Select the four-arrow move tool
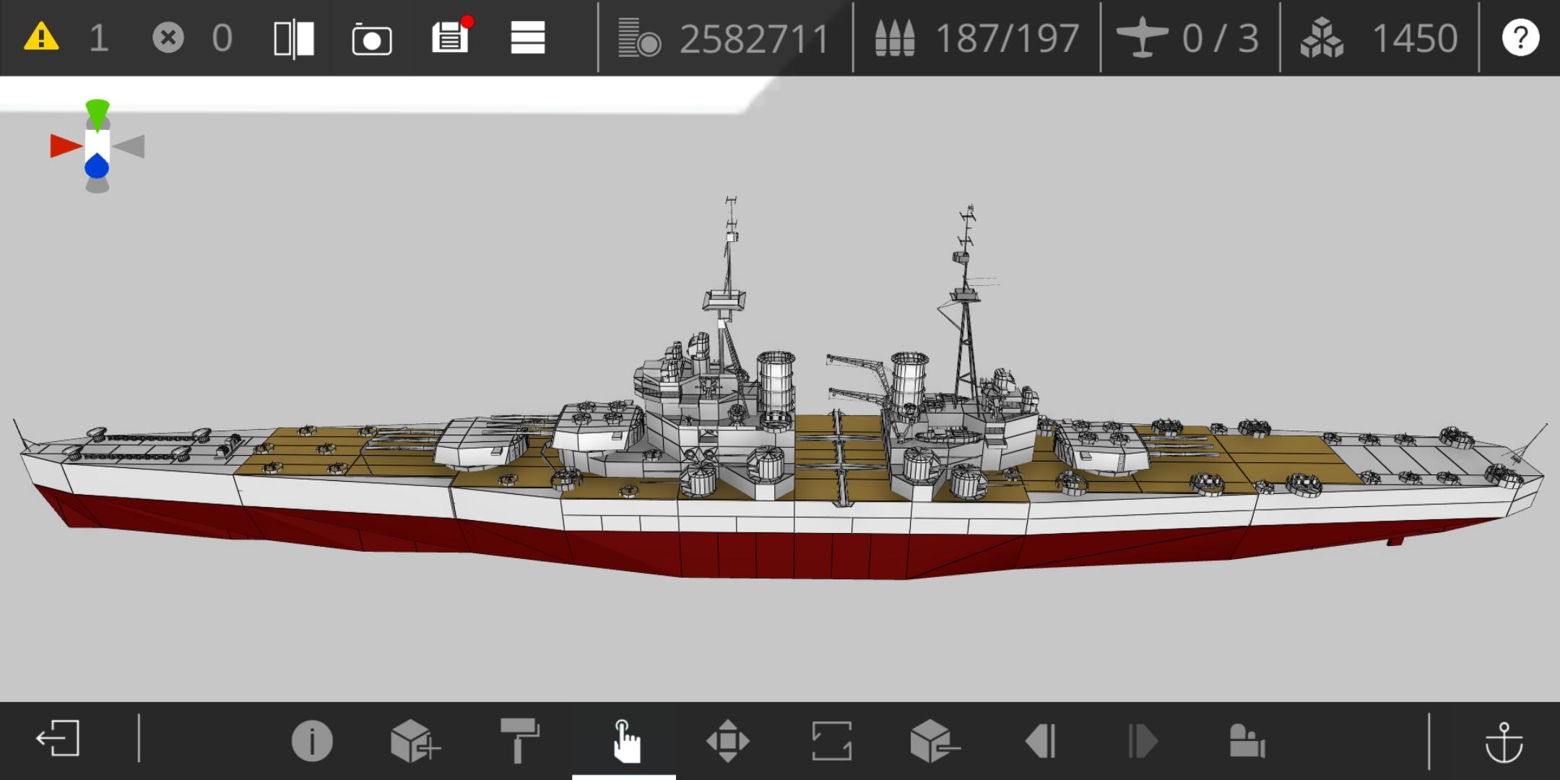This screenshot has height=780, width=1560. 728,741
